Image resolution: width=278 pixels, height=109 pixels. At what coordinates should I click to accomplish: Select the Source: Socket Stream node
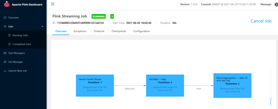click(95, 85)
